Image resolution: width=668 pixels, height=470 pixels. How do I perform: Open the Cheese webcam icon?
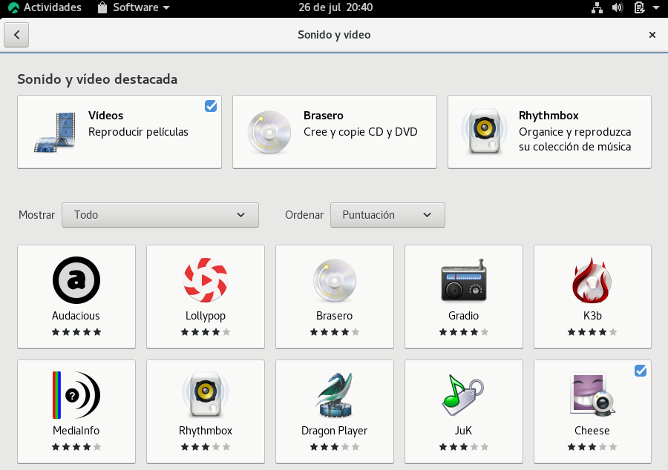592,394
